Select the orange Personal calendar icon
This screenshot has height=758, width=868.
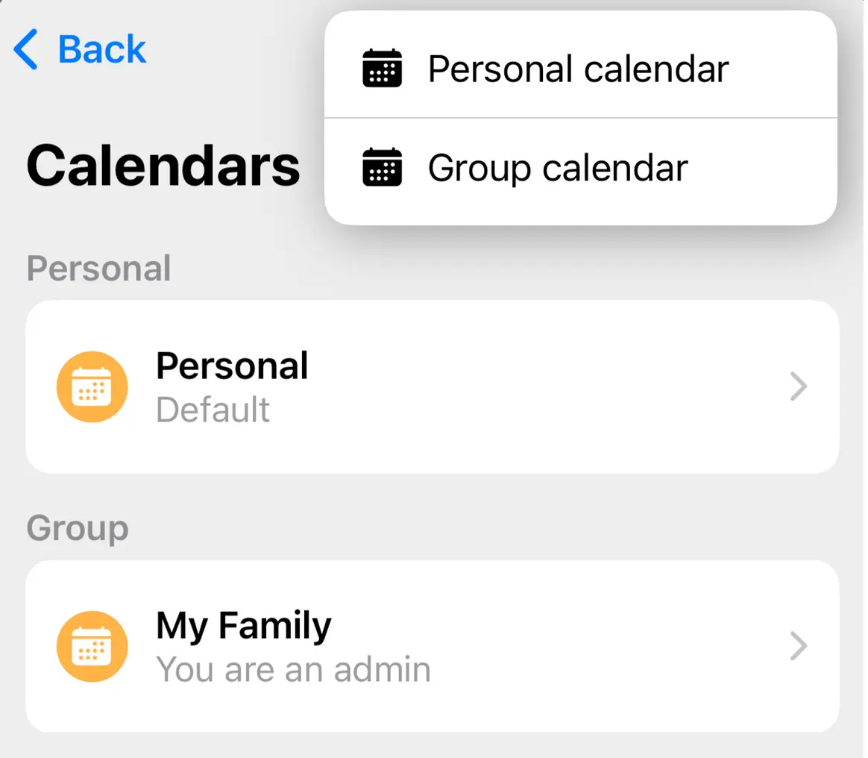92,386
